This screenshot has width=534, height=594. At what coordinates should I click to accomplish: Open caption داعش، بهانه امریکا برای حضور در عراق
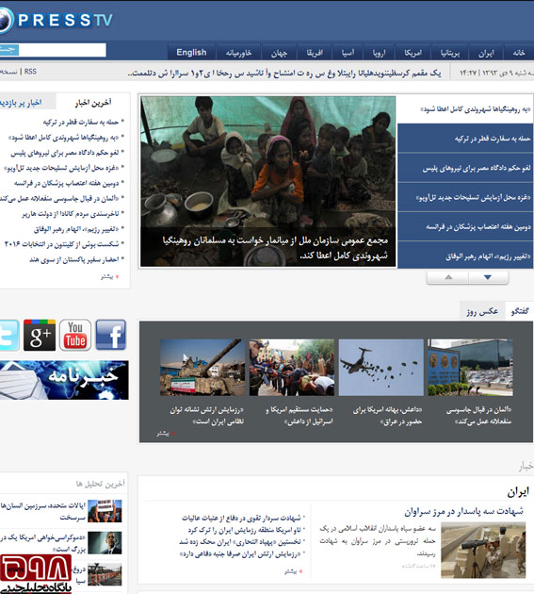click(387, 416)
